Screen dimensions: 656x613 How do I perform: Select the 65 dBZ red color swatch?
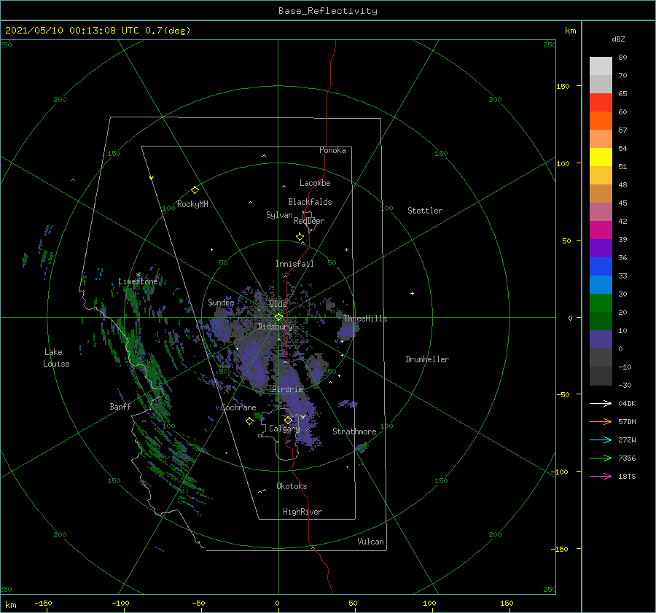(601, 103)
